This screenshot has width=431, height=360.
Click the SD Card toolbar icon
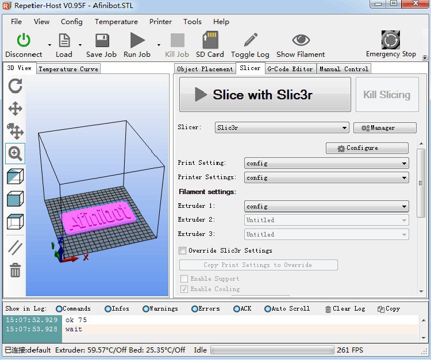[x=210, y=41]
